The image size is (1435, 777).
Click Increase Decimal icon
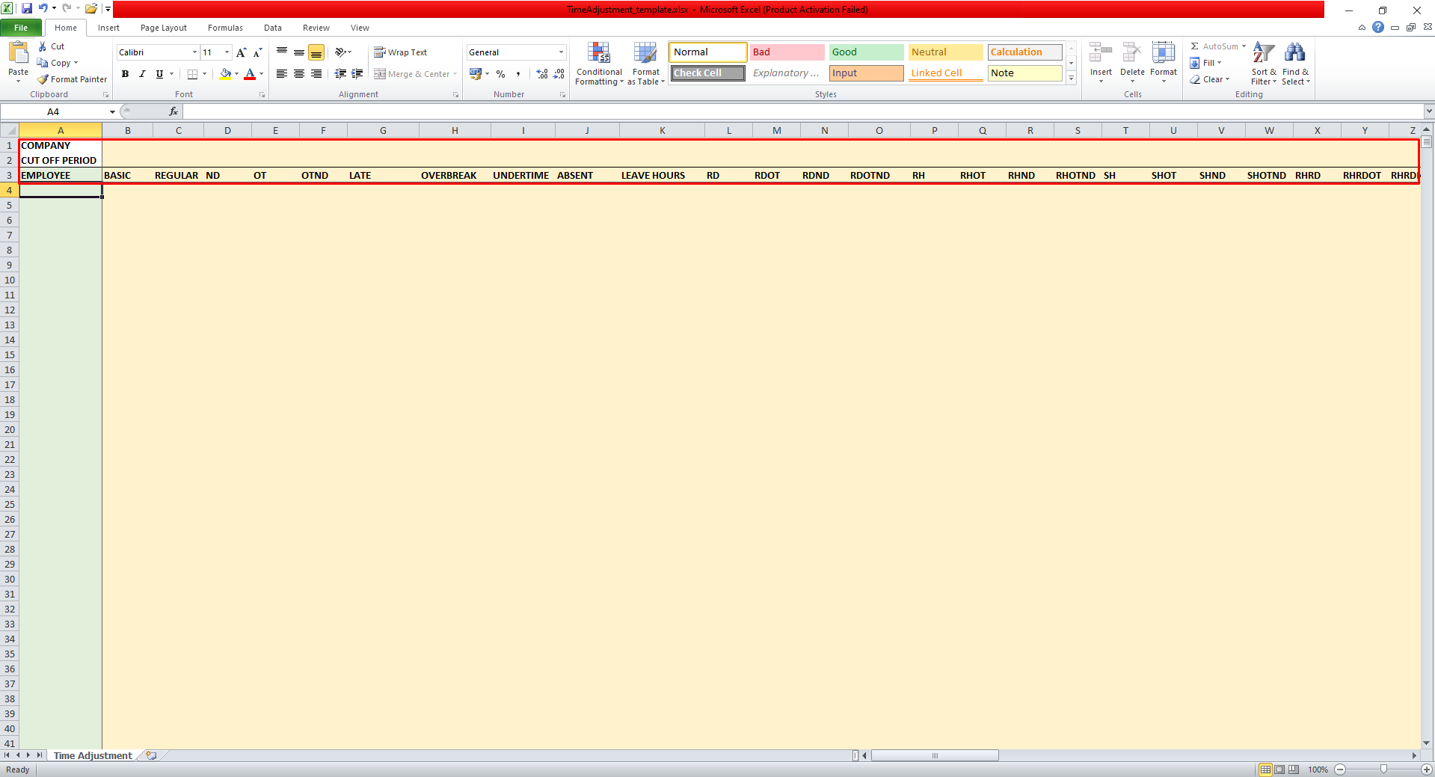[542, 74]
